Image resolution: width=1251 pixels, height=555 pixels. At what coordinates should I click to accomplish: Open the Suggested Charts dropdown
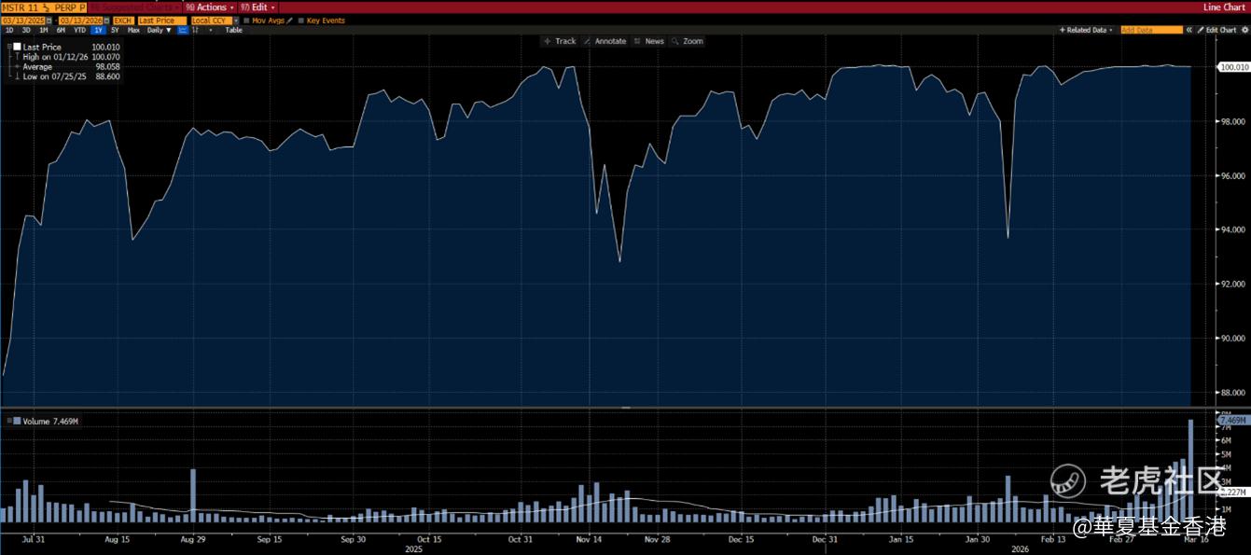pyautogui.click(x=135, y=7)
